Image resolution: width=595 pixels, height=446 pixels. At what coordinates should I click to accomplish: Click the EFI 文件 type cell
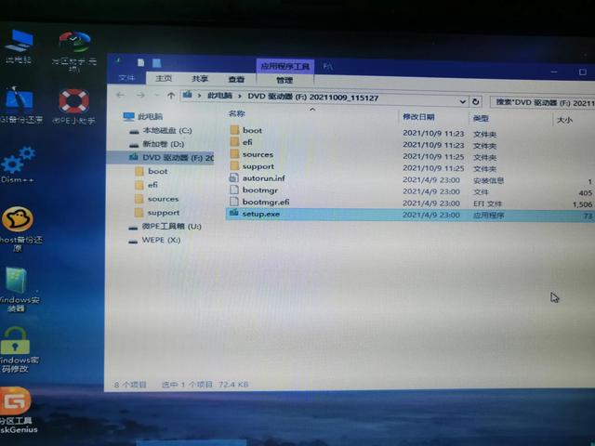coord(487,203)
